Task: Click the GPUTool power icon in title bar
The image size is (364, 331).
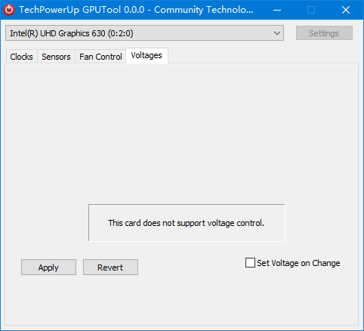Action: tap(9, 10)
